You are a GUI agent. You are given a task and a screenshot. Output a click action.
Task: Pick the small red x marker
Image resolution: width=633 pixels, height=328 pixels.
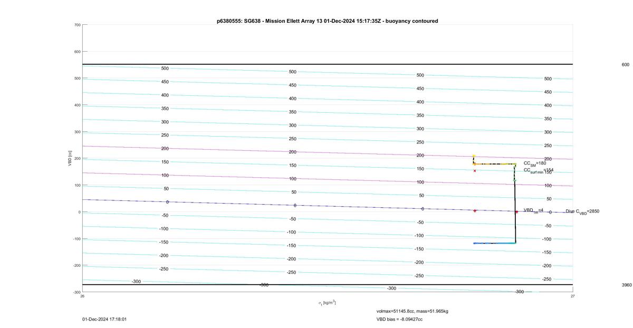click(475, 170)
